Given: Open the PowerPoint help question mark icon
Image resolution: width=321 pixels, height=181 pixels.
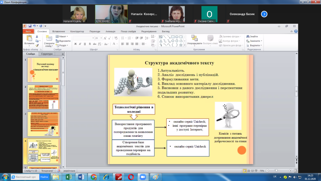Looking at the screenshot, I should pos(296,31).
